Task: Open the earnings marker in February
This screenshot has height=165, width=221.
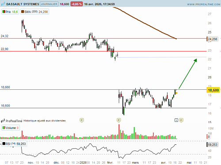Action: (119, 120)
